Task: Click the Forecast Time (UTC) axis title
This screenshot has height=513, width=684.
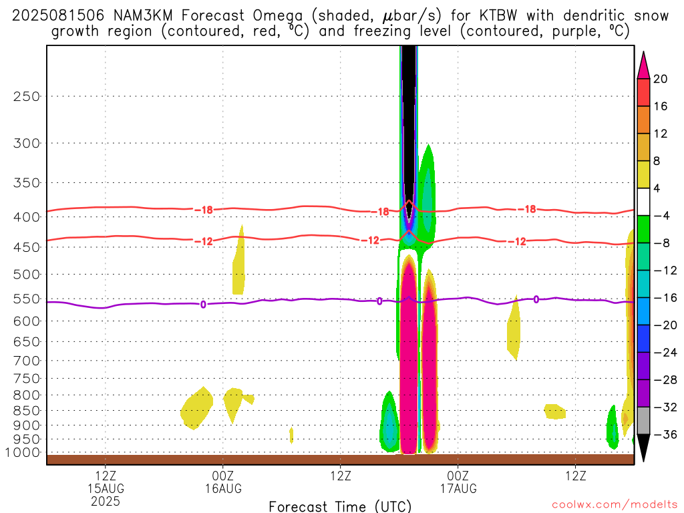Action: pyautogui.click(x=340, y=506)
